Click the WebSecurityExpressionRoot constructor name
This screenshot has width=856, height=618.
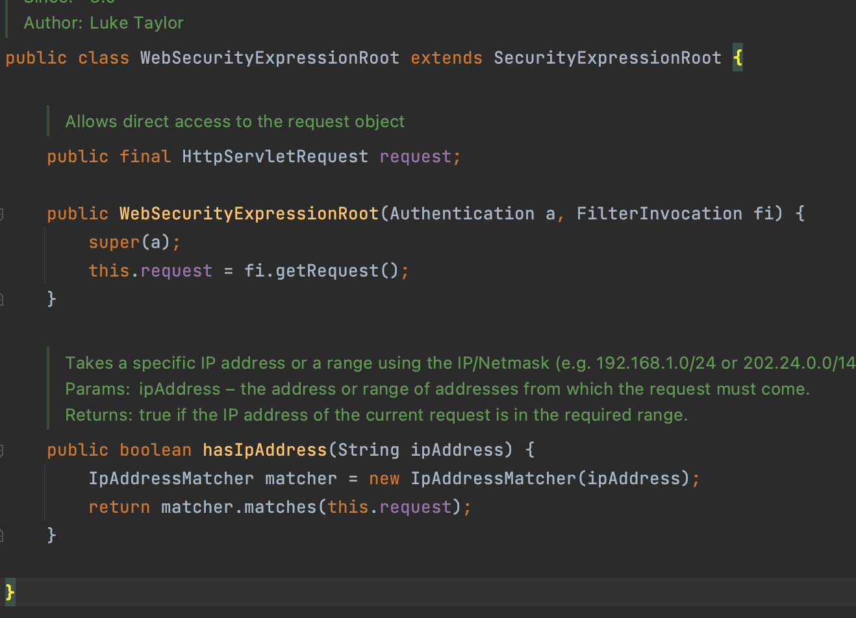249,214
